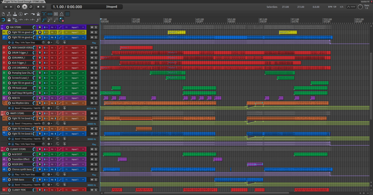The width and height of the screenshot is (373, 195).
Task: Jump to project start button
Action: [6, 7]
